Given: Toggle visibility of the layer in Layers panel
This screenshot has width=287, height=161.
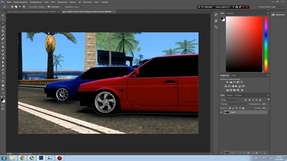Looking at the screenshot, I should (x=221, y=112).
